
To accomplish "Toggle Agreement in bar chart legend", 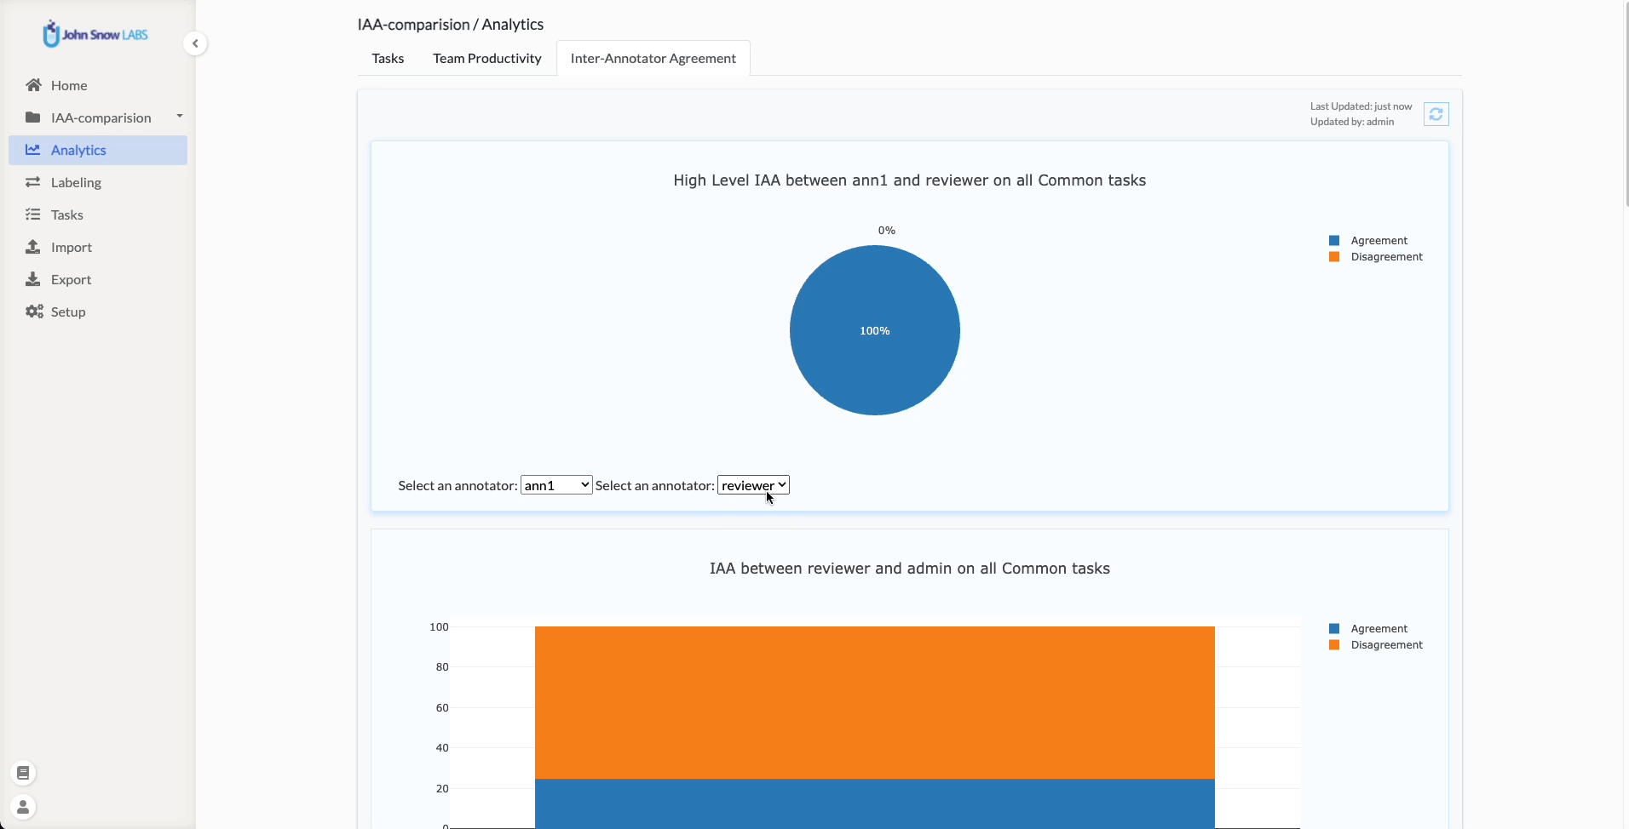I will [x=1379, y=629].
